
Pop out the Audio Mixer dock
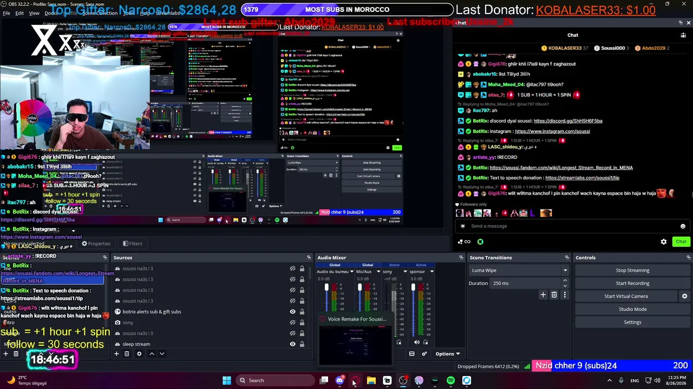[461, 258]
